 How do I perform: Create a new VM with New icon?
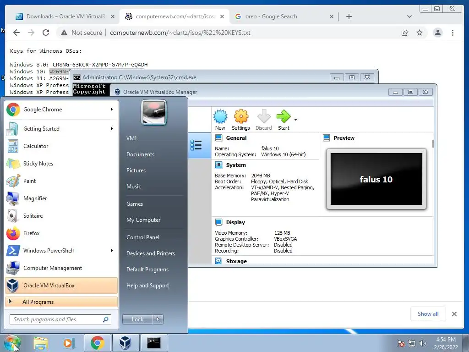[220, 120]
